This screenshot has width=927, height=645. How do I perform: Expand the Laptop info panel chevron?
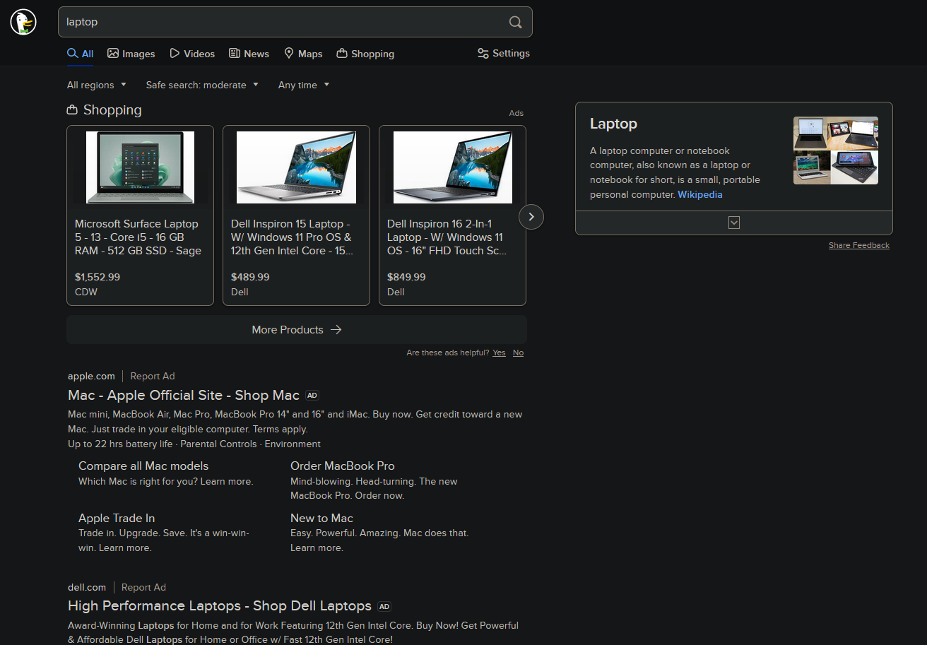[734, 223]
